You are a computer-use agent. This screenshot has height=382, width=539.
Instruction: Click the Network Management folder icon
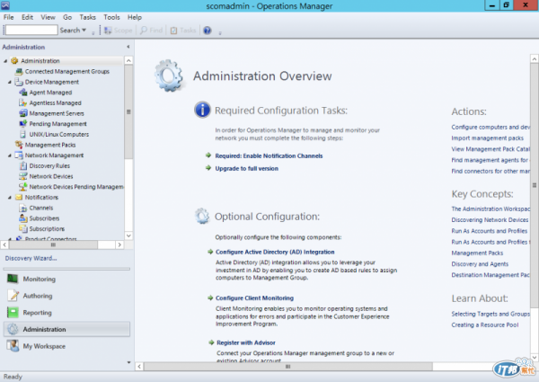(19, 155)
